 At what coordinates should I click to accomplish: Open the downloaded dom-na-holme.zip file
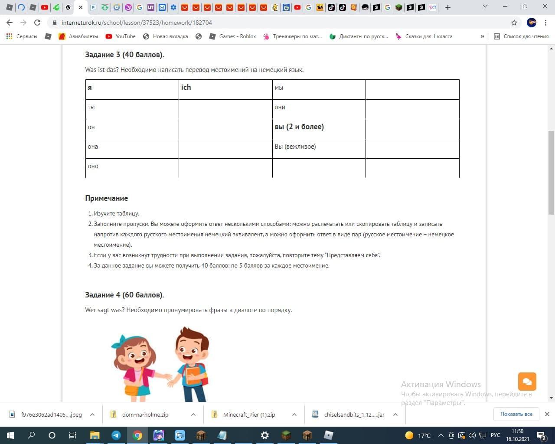(x=140, y=415)
